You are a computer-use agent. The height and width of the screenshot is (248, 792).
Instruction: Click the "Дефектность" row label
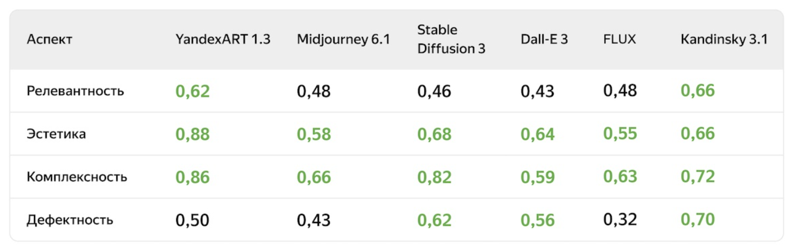click(x=70, y=220)
